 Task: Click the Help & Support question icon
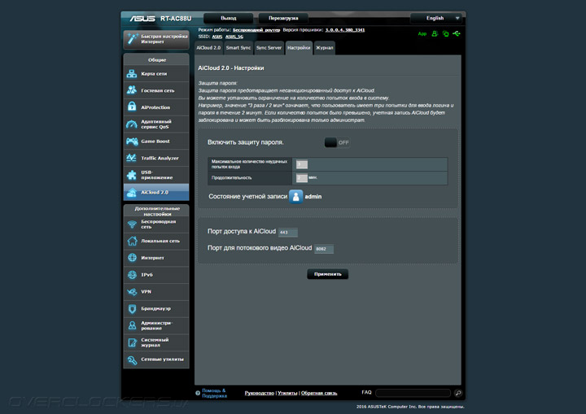click(198, 393)
